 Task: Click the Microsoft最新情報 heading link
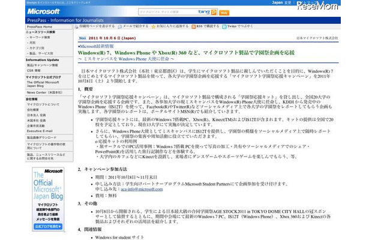coord(96,46)
